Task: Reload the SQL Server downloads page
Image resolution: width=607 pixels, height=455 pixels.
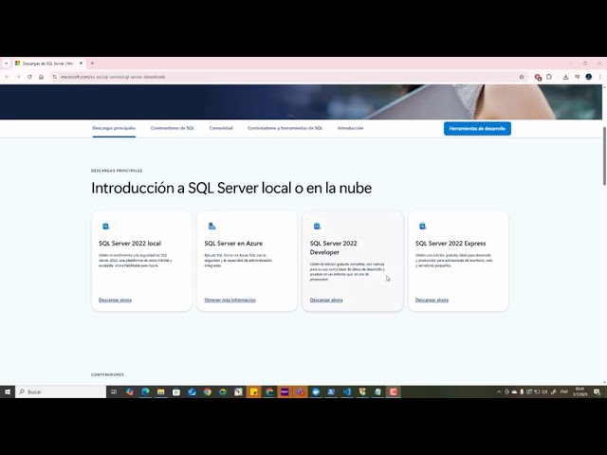Action: (29, 77)
